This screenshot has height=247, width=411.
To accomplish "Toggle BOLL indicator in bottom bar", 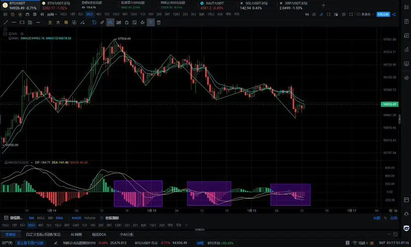I will [x=41, y=218].
